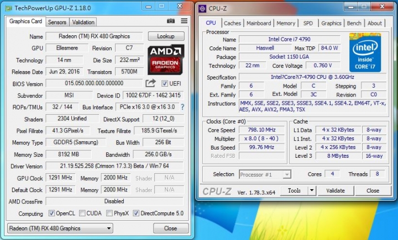Click the CPU-Z Validate button
Image resolution: width=398 pixels, height=240 pixels.
pyautogui.click(x=336, y=190)
